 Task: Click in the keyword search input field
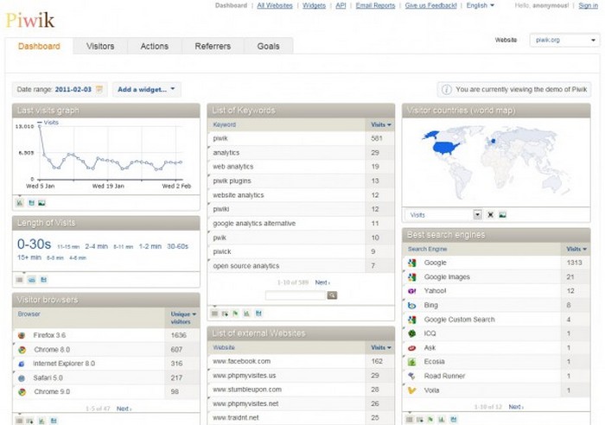(296, 295)
